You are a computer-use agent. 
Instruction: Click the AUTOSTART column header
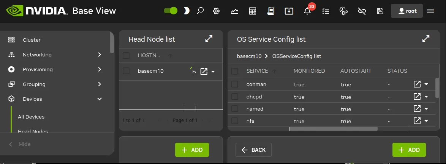coord(356,71)
